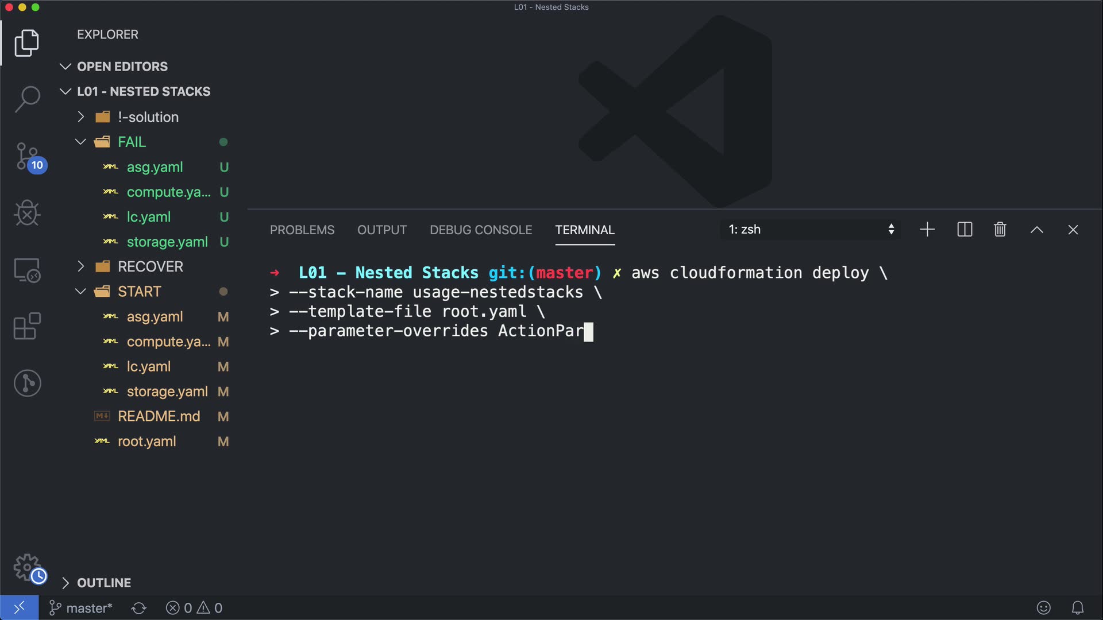Click the Manage gear icon

[27, 567]
